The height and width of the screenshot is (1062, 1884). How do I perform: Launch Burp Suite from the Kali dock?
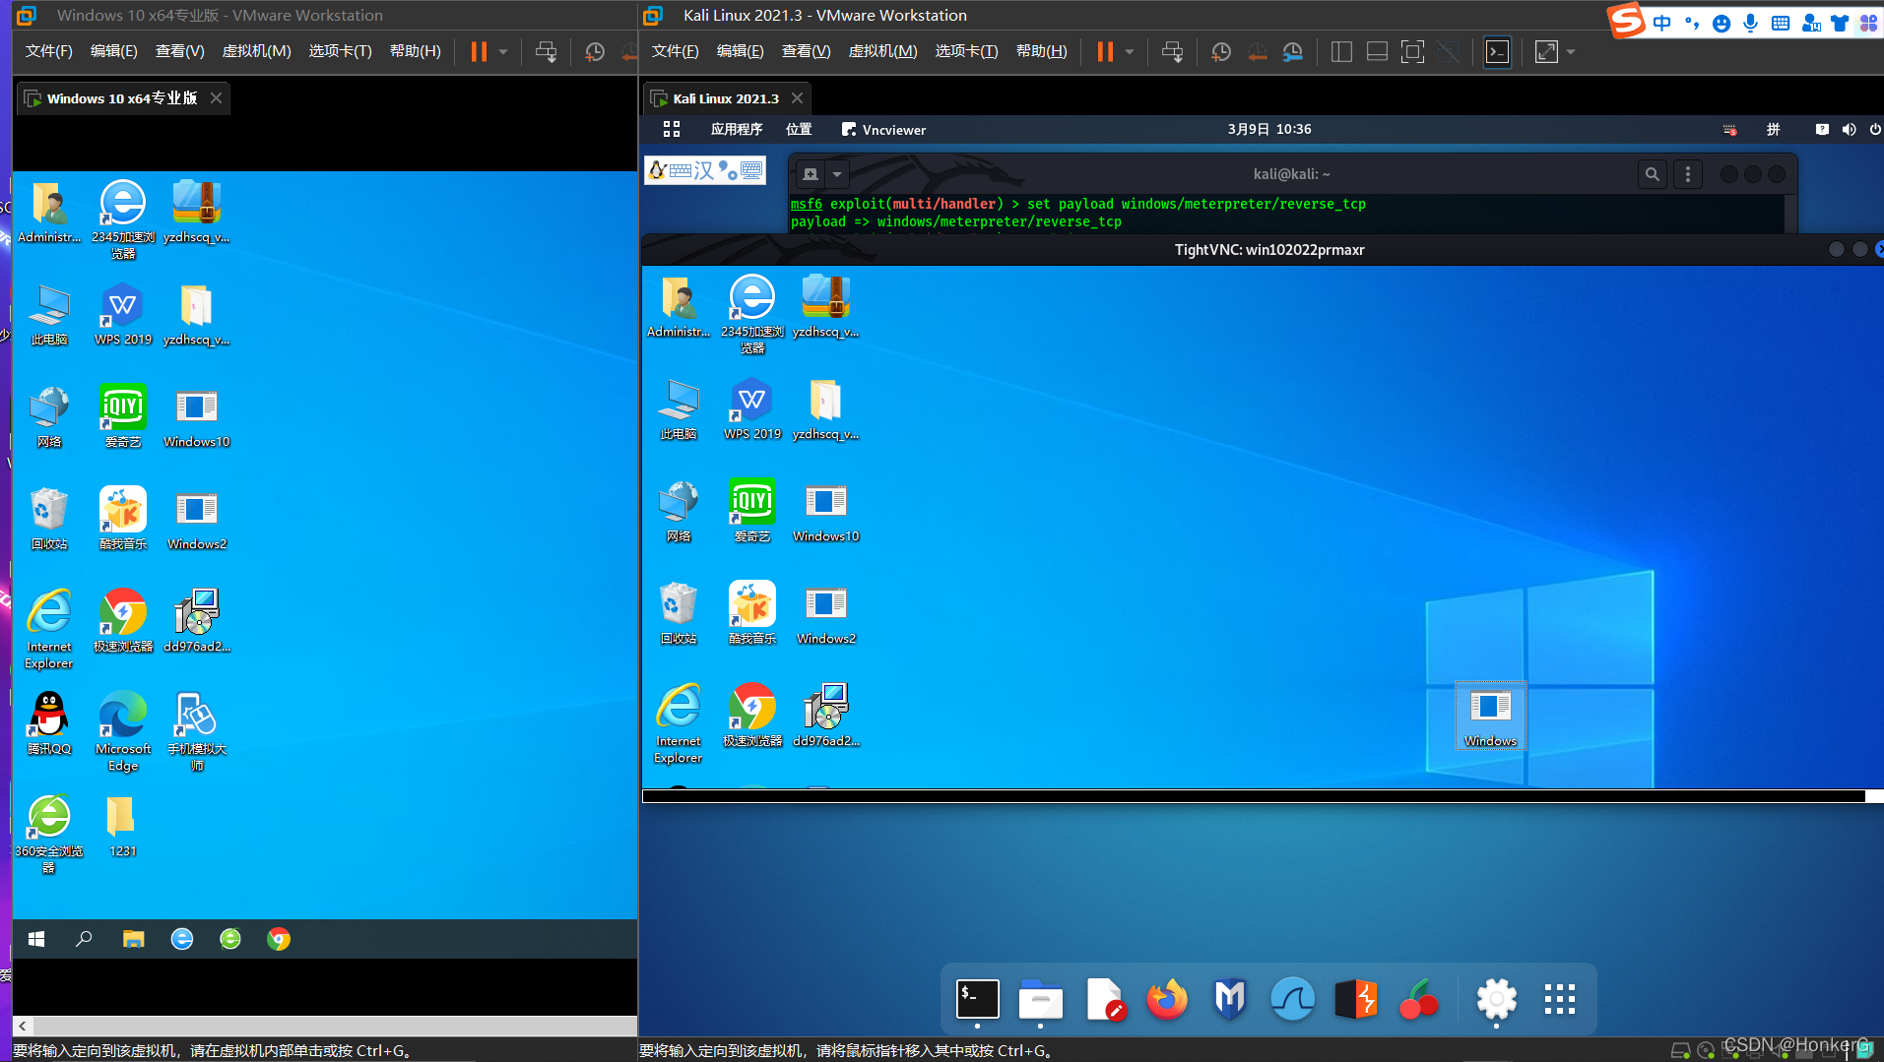tap(1356, 1000)
